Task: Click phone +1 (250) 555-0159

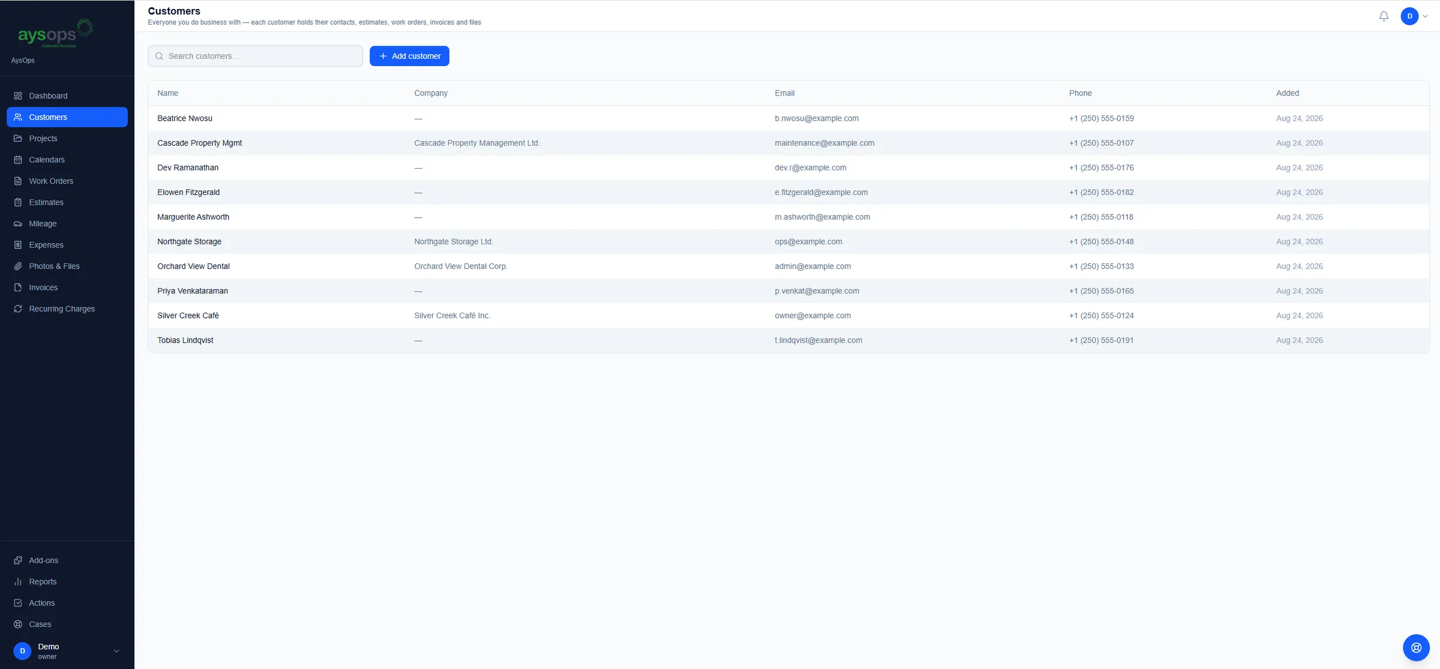Action: (1102, 118)
